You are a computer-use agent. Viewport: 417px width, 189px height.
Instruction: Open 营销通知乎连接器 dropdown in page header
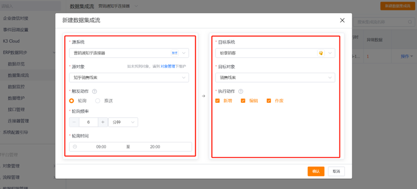pos(118,6)
